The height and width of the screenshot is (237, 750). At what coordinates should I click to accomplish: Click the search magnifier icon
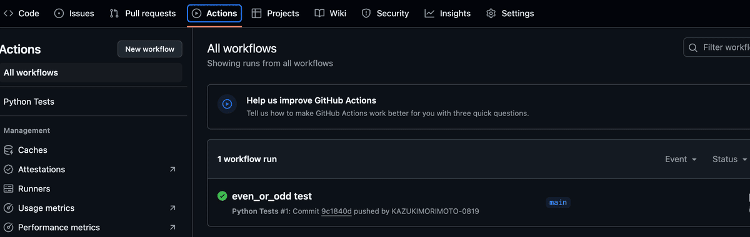(693, 47)
